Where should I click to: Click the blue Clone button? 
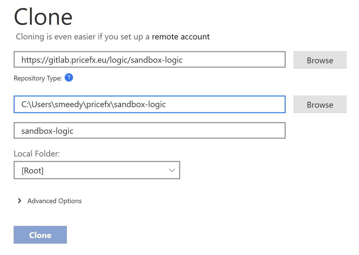point(40,235)
